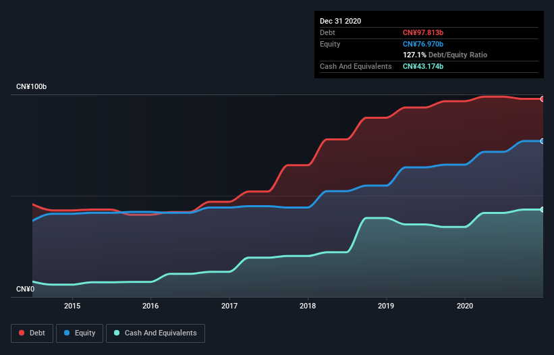Click the 2018 x-axis label

click(x=308, y=306)
